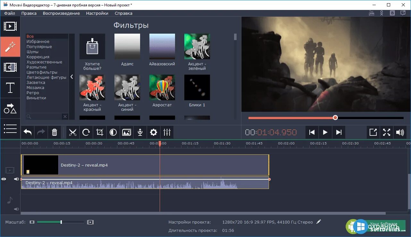Choose the Блики 1 filter thumbnail

click(x=197, y=88)
